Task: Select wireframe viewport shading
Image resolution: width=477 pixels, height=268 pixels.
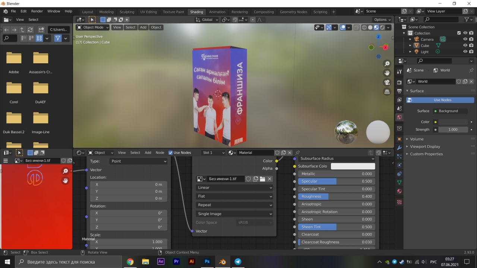Action: click(x=364, y=28)
